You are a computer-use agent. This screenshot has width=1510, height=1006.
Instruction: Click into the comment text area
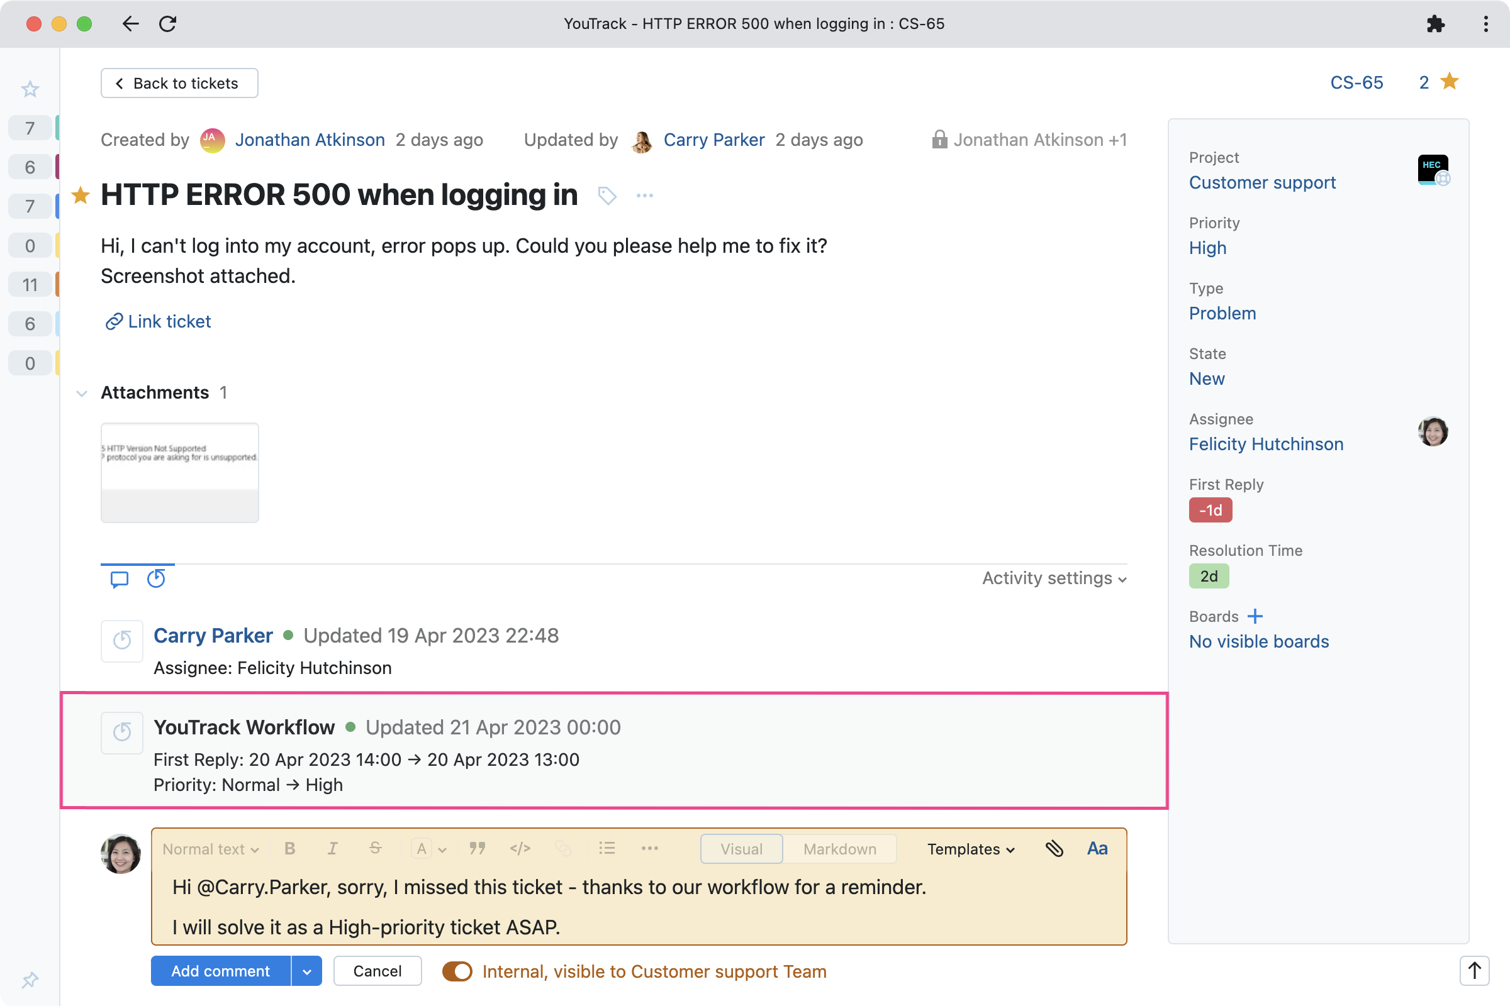(x=639, y=907)
